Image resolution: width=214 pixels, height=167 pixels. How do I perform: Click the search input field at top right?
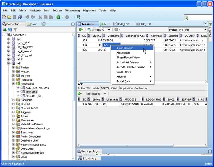tap(201, 17)
